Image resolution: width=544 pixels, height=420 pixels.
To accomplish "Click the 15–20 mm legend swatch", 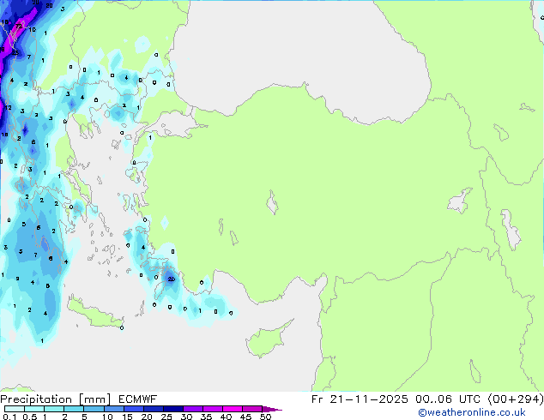I will [134, 409].
